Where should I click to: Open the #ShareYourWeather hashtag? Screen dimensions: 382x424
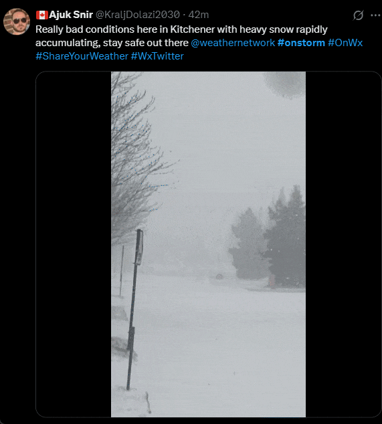tap(82, 56)
